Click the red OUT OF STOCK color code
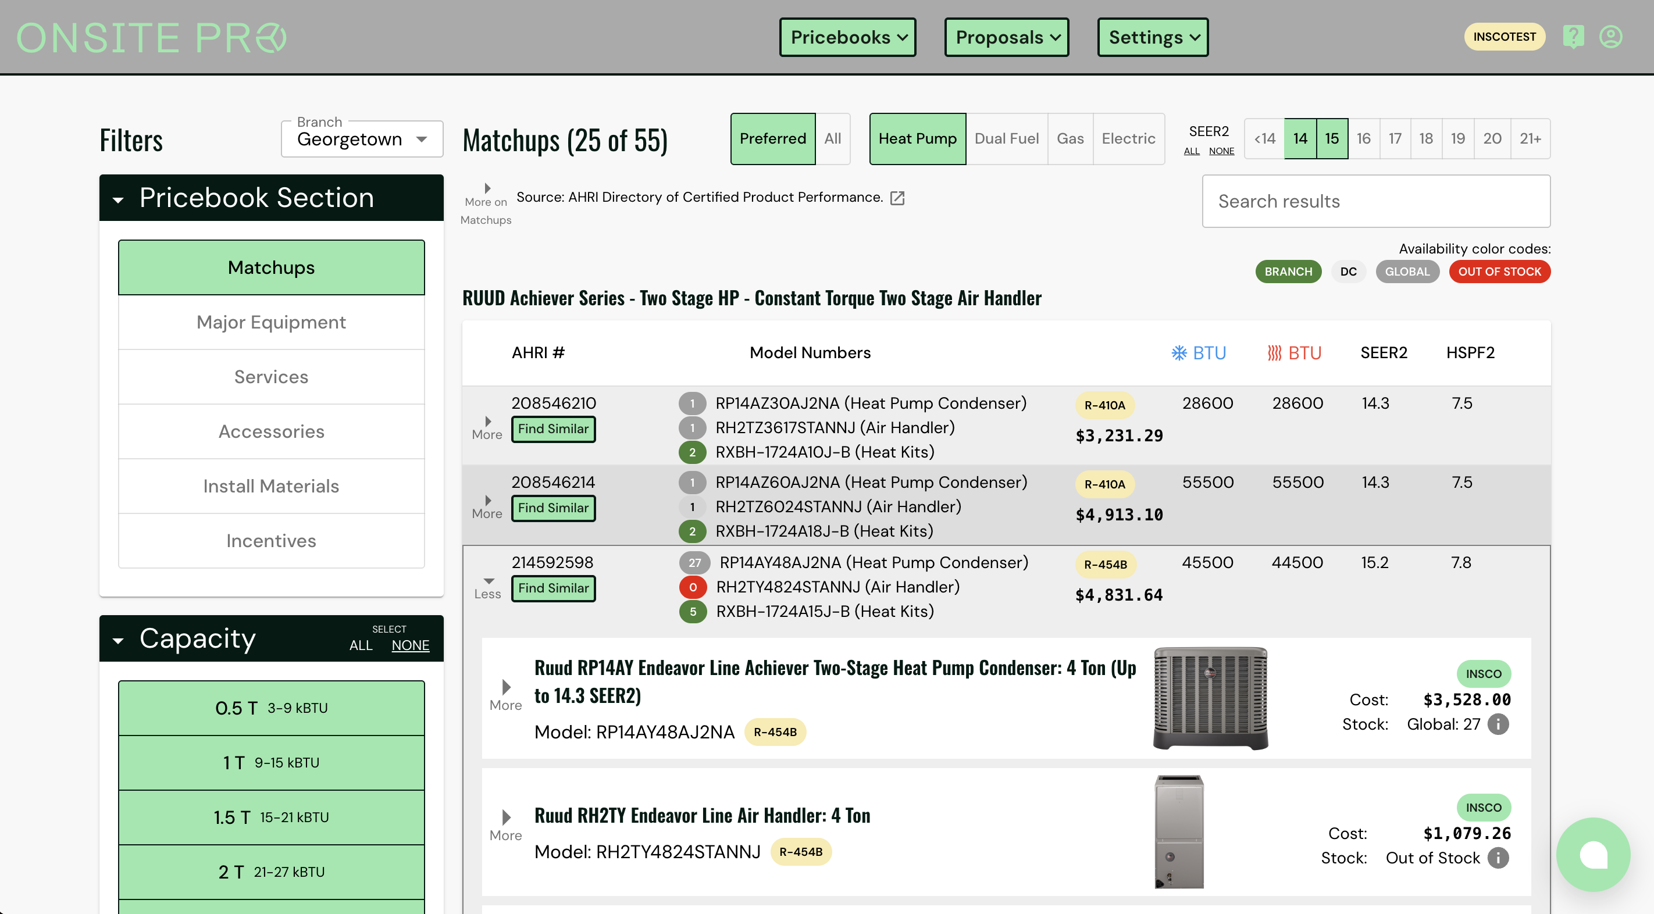The height and width of the screenshot is (914, 1654). coord(1499,272)
